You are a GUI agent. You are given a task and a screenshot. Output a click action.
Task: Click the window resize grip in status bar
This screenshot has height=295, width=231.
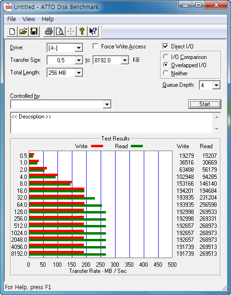tap(224, 288)
